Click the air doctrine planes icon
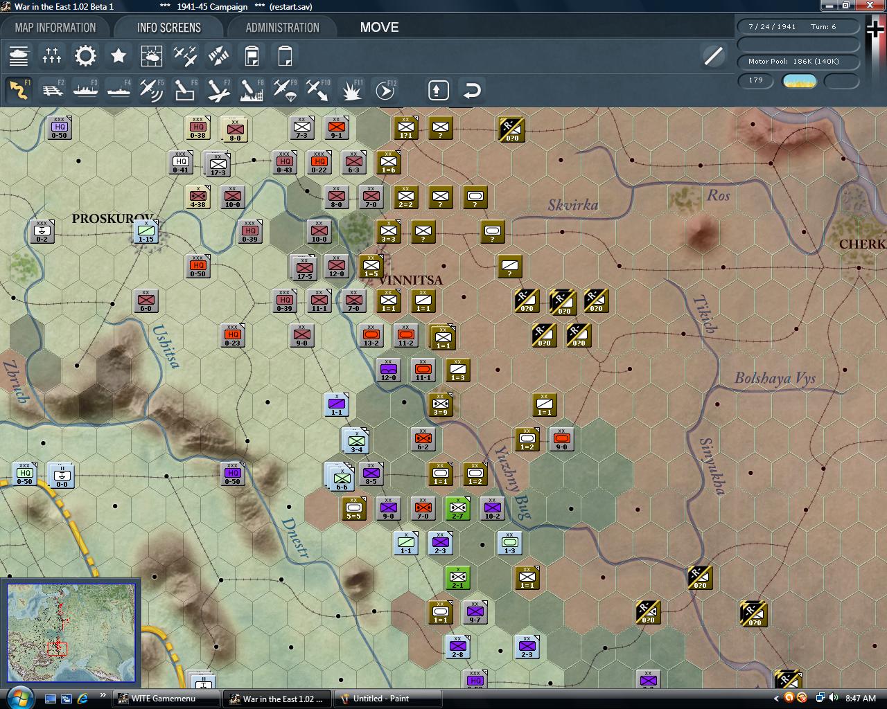The image size is (887, 709). 185,55
